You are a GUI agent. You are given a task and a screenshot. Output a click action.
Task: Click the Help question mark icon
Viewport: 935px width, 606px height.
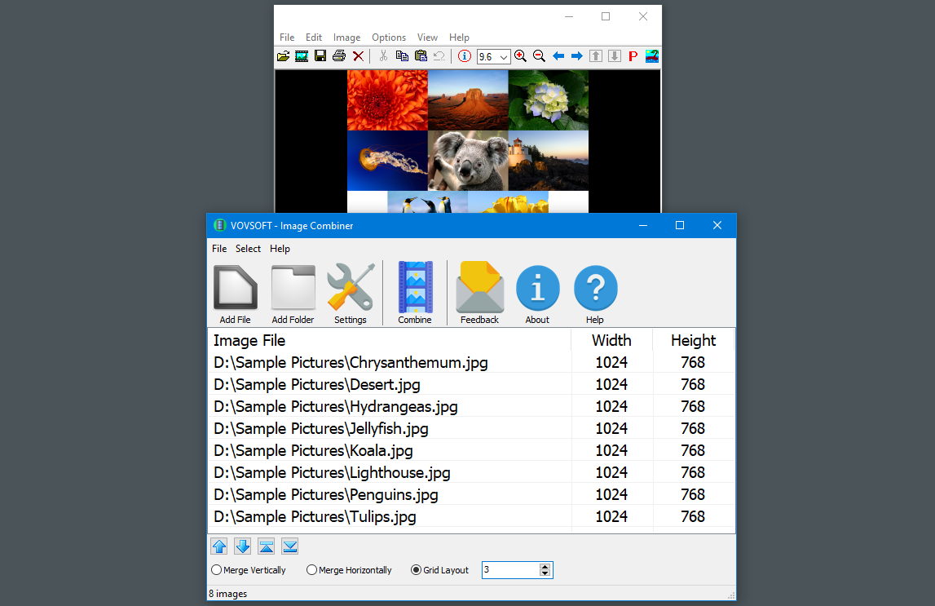595,289
